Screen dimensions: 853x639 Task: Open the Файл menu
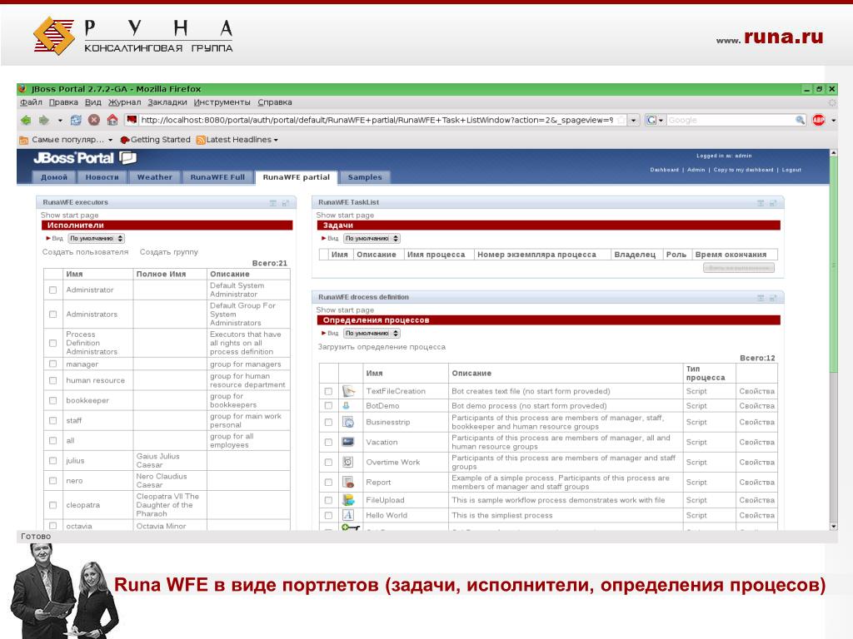(31, 102)
